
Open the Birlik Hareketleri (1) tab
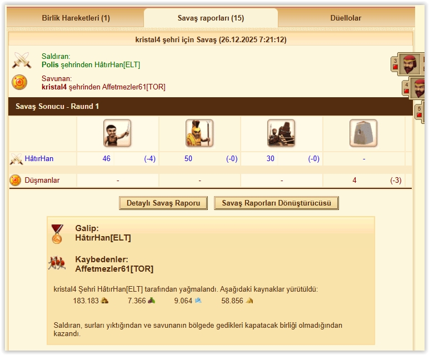[x=76, y=18]
